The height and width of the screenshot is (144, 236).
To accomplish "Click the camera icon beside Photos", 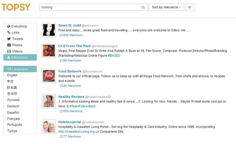I will pos(9,45).
